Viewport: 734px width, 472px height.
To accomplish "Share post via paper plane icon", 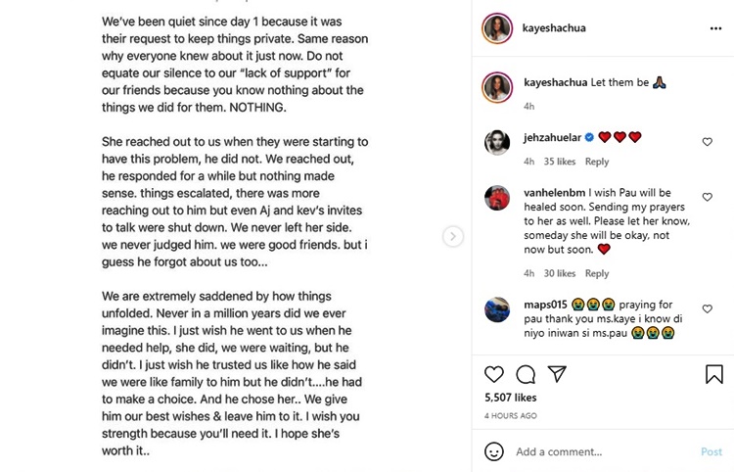I will click(x=557, y=374).
